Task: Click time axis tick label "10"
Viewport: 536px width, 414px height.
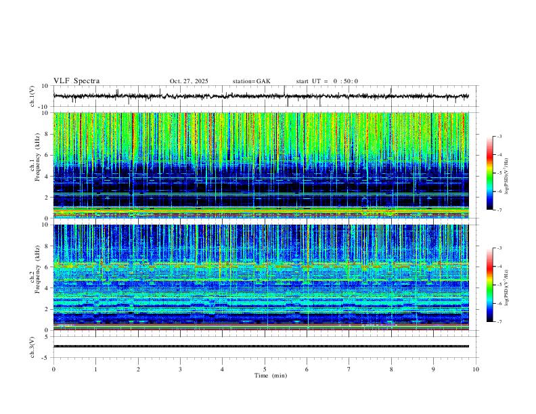Action: (x=476, y=369)
